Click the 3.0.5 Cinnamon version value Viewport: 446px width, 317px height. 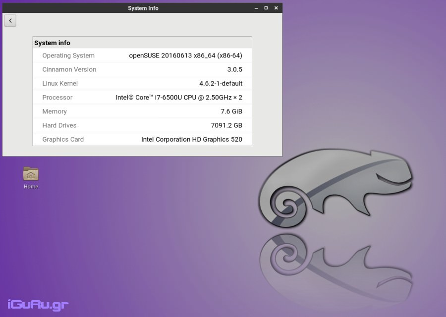coord(234,69)
